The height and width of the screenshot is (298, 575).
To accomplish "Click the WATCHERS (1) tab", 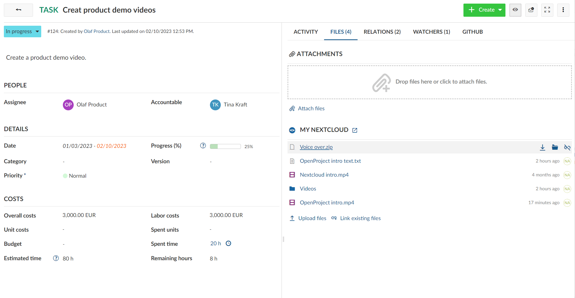I will [431, 32].
